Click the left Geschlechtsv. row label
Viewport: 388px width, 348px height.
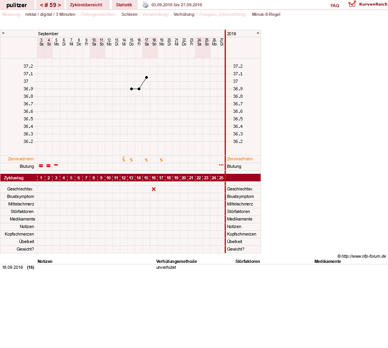(x=20, y=189)
